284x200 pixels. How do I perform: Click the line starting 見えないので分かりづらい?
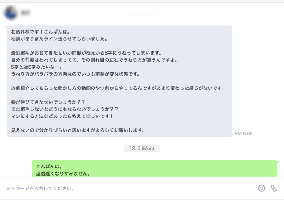(78, 130)
